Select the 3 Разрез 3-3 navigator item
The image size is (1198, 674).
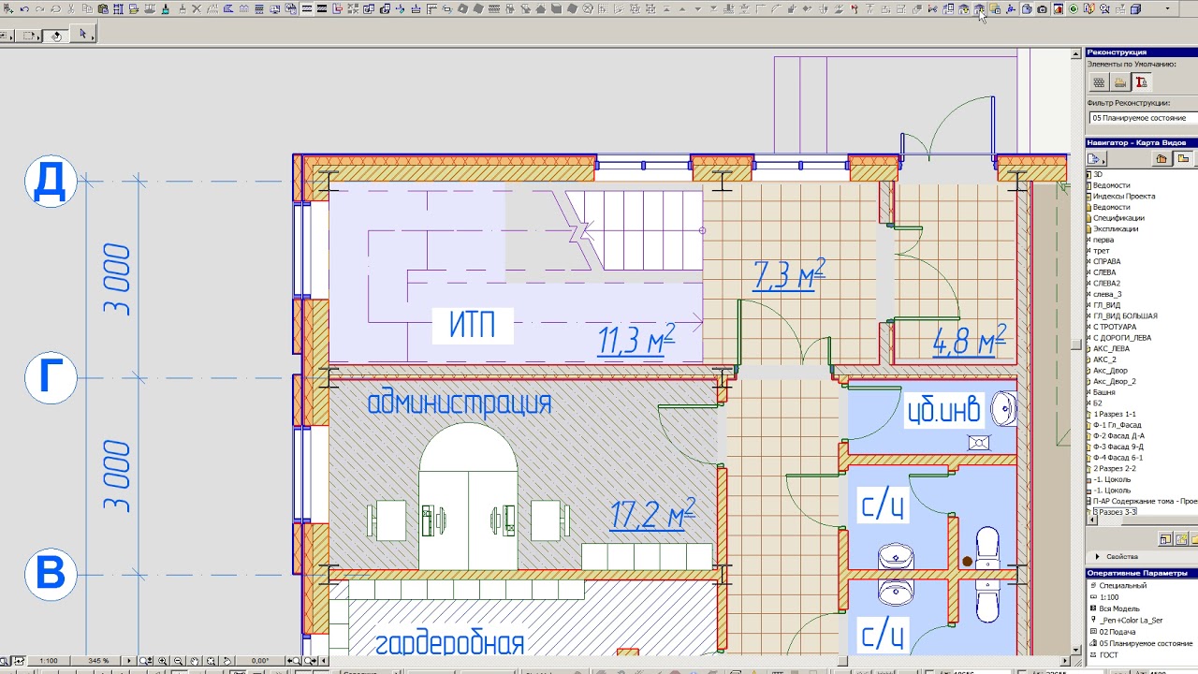click(1114, 512)
